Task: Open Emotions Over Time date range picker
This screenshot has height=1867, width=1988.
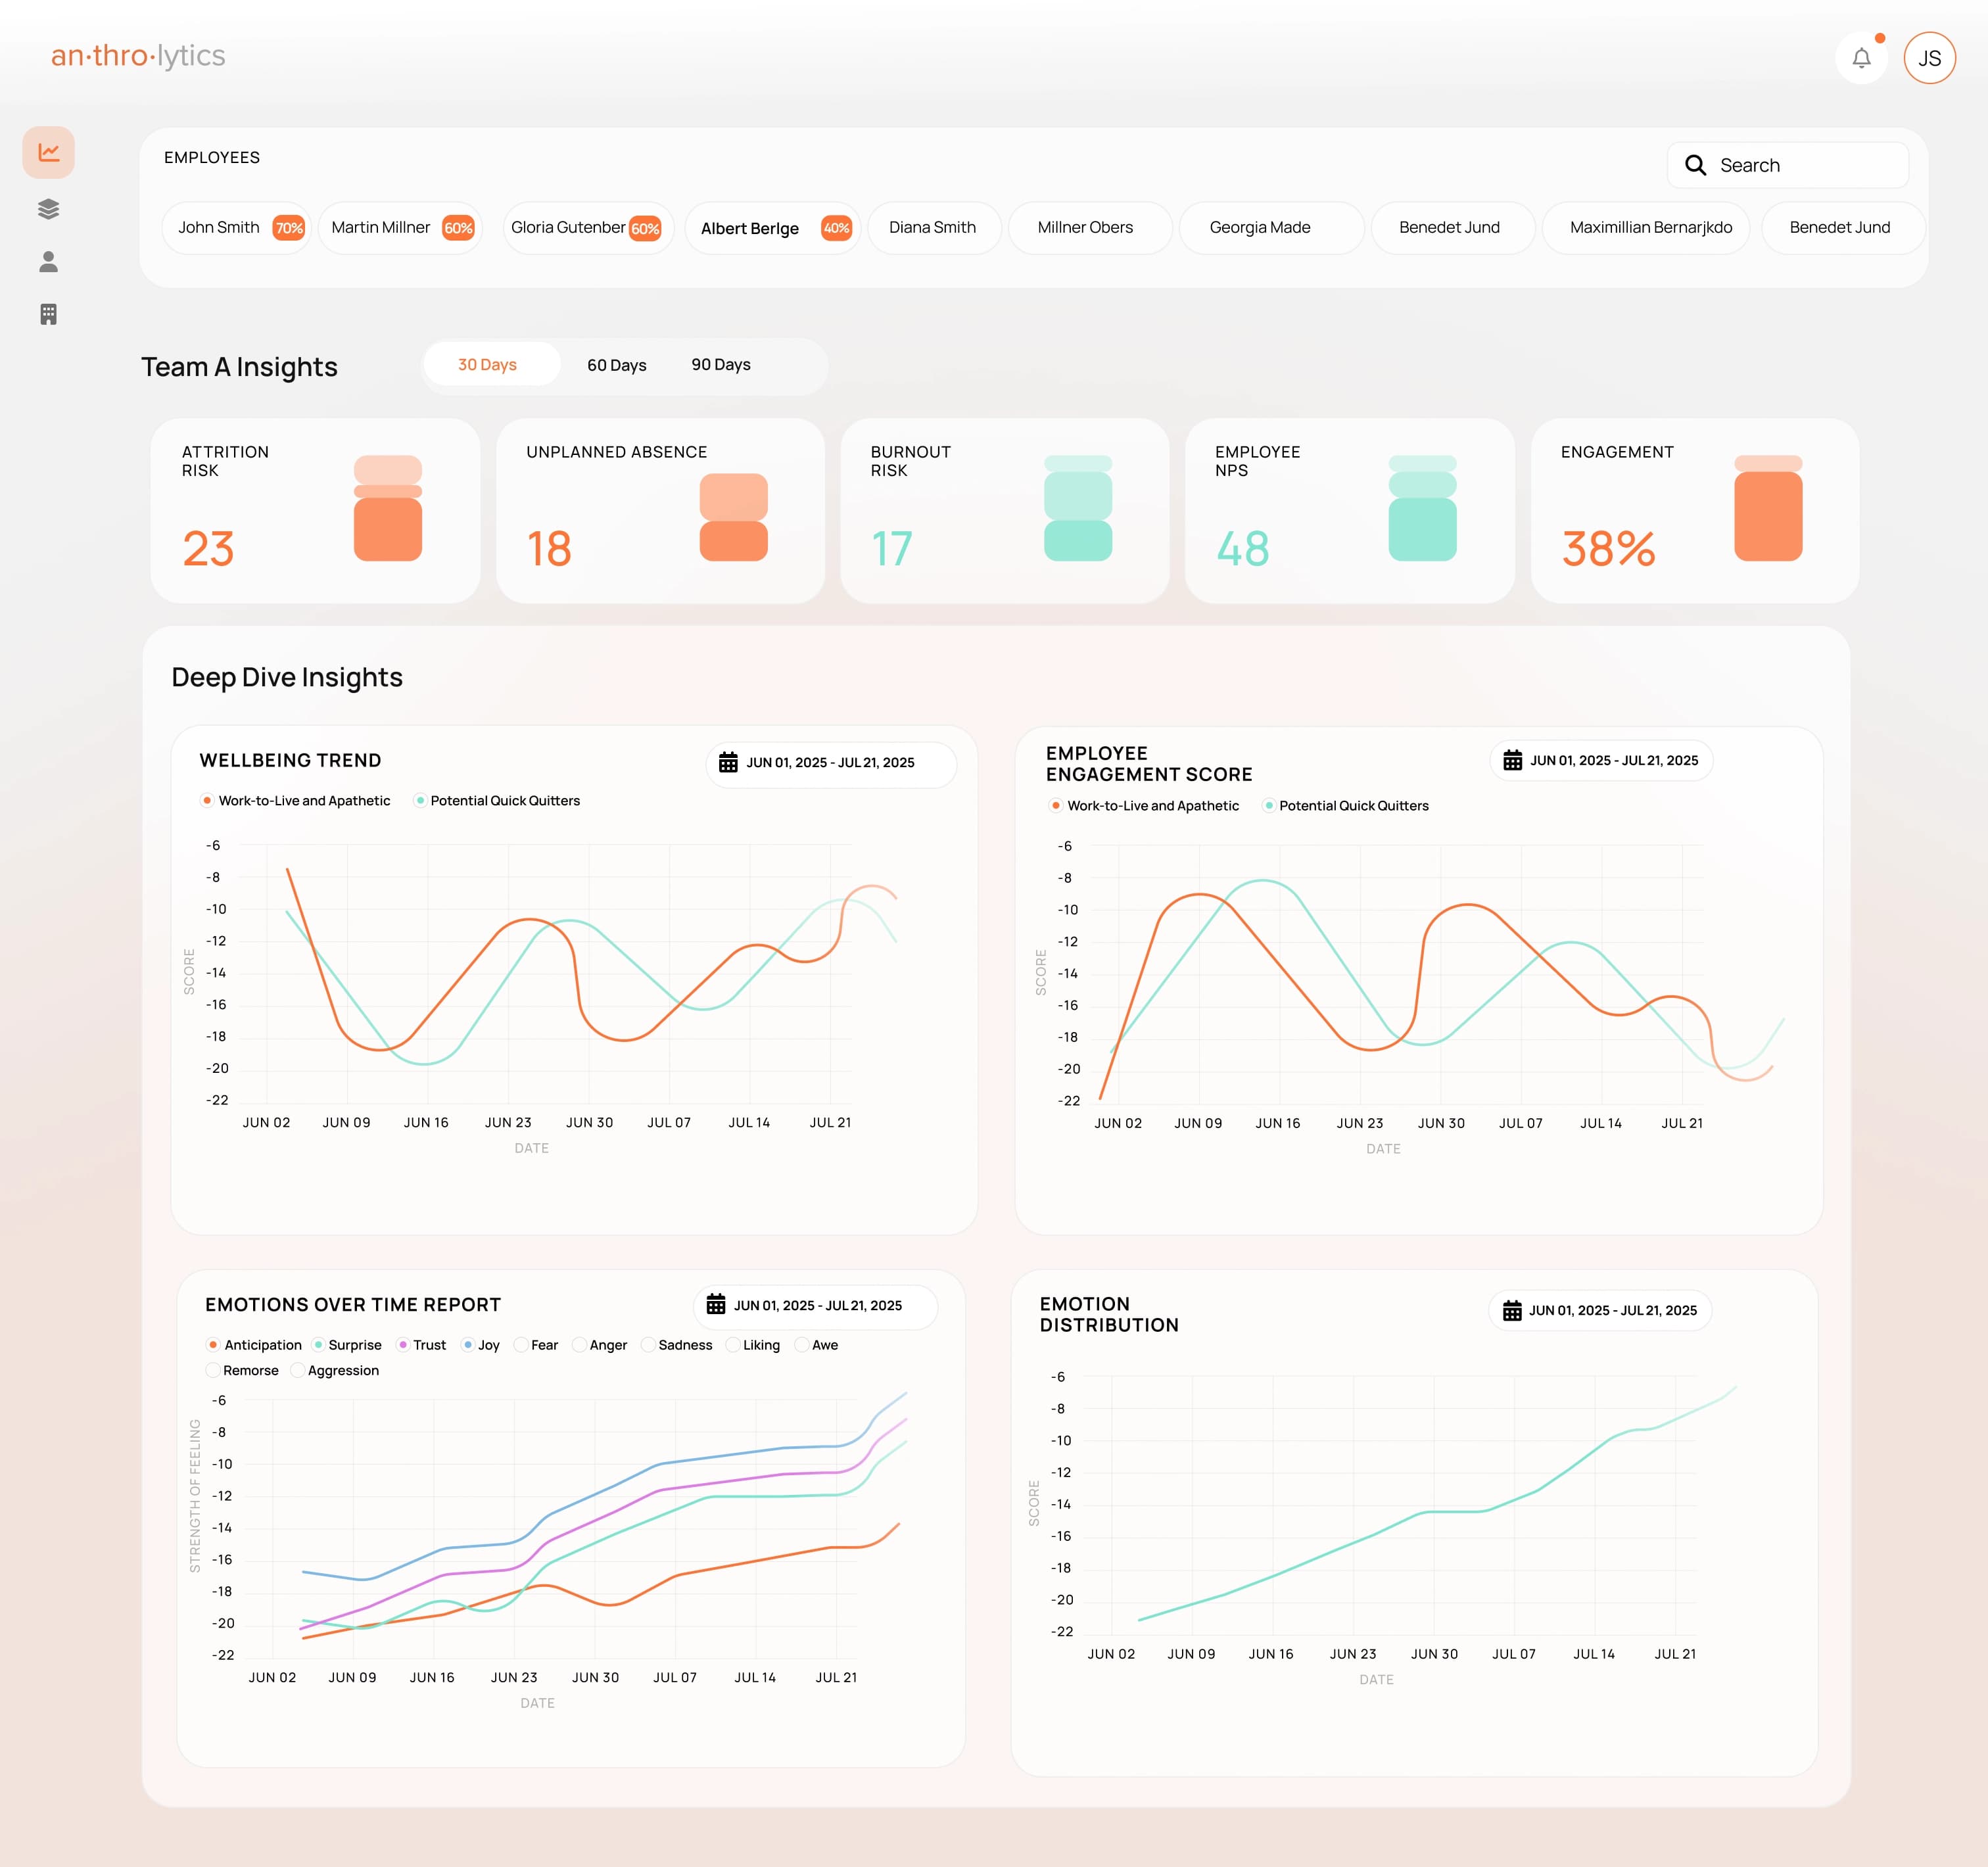Action: click(815, 1305)
